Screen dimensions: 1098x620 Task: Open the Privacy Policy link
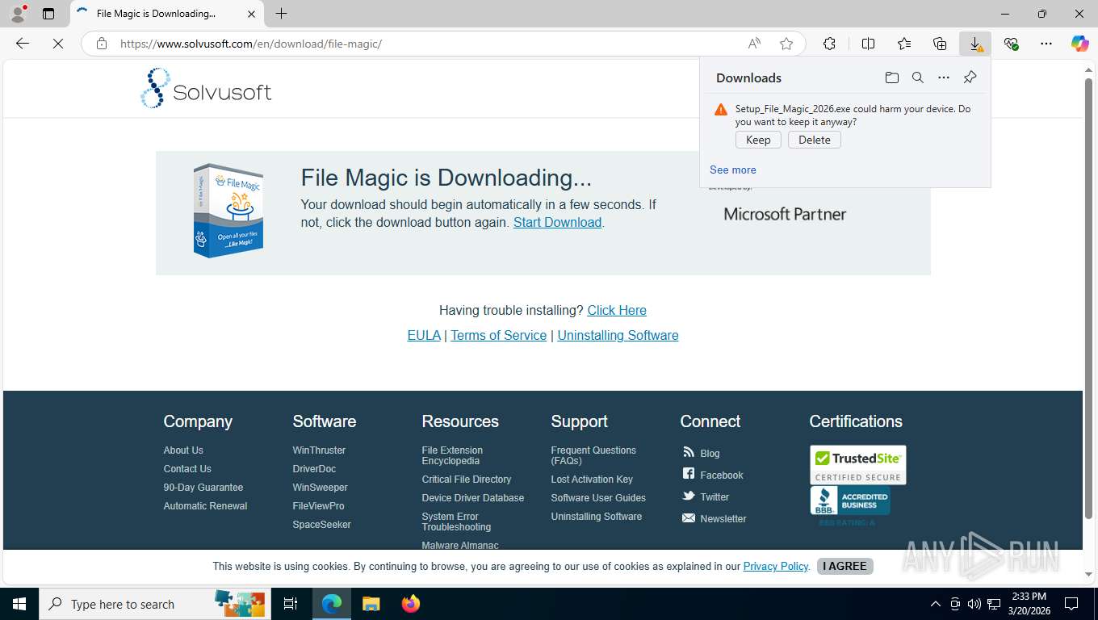pyautogui.click(x=776, y=566)
